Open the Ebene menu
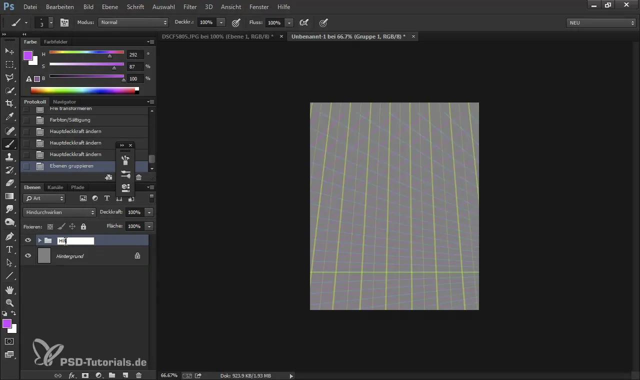 point(110,7)
